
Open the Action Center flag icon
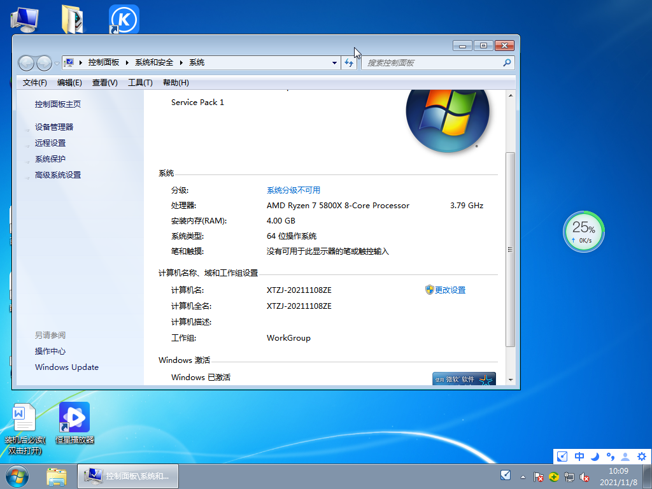538,477
